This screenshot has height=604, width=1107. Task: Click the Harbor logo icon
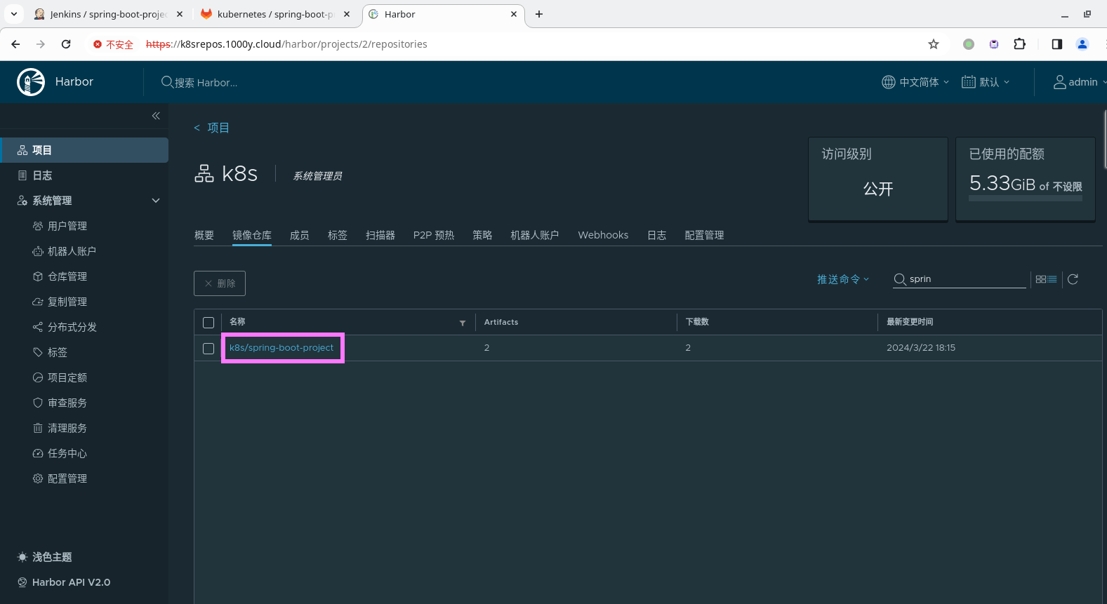tap(31, 82)
